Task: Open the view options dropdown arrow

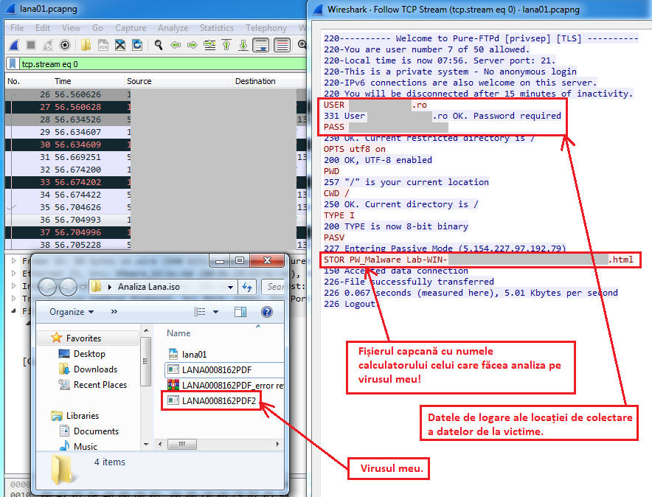Action: click(x=215, y=312)
